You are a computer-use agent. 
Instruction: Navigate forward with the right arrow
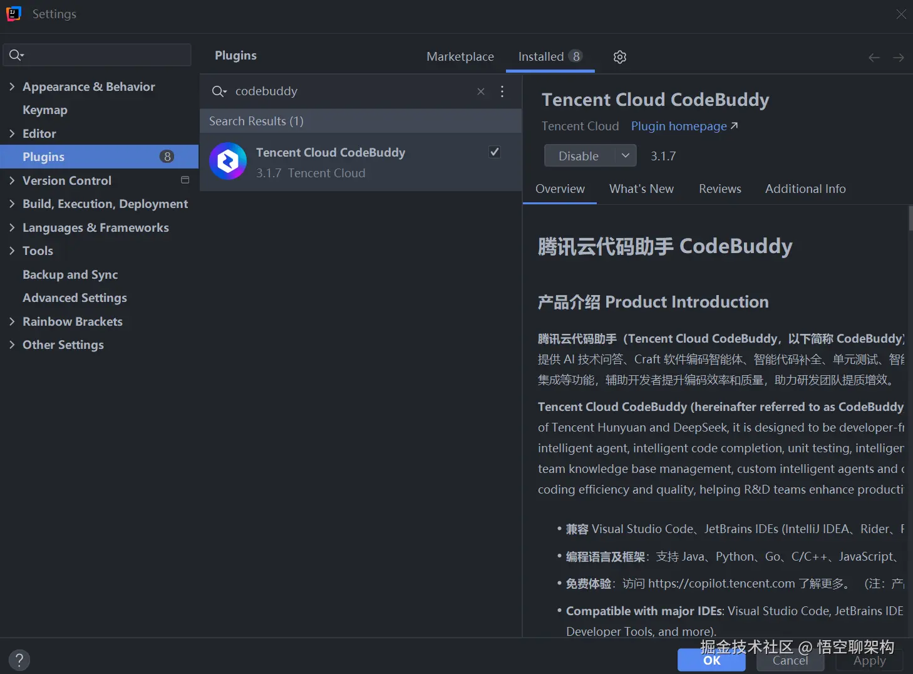(x=899, y=58)
